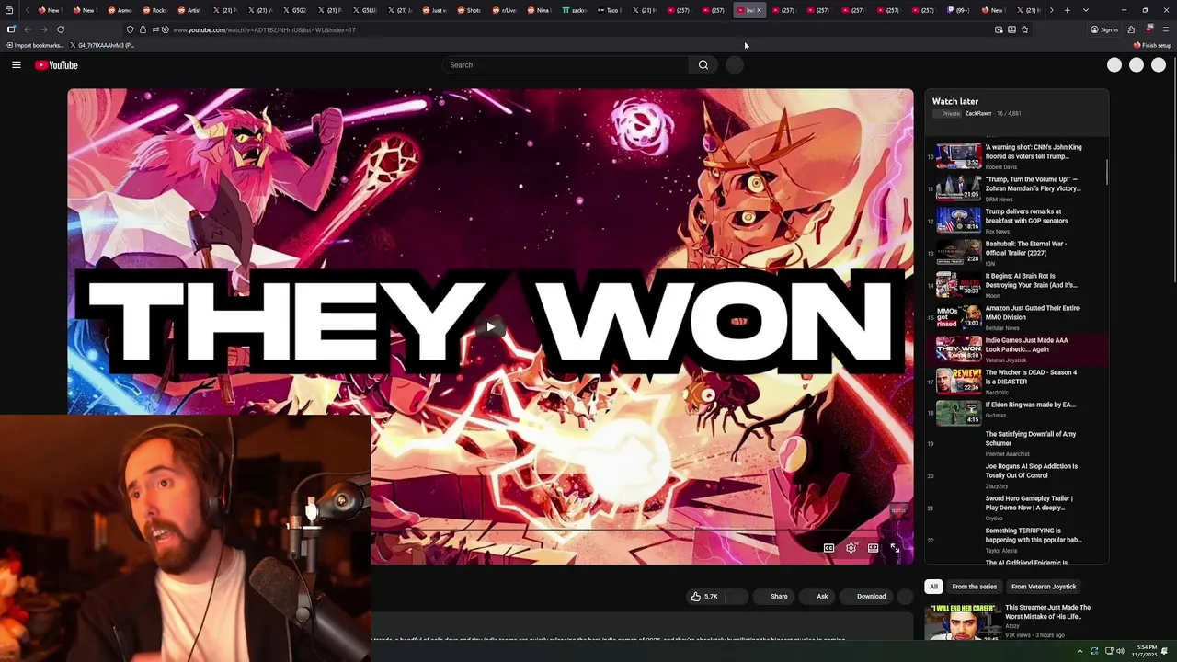The height and width of the screenshot is (662, 1177).
Task: Open the G4_7t7fXAAAhrM3 bookmark
Action: [101, 45]
